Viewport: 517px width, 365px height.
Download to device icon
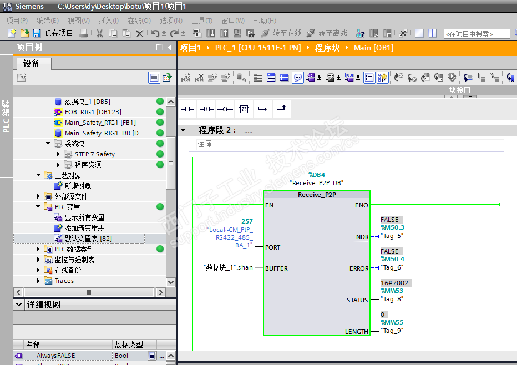[x=210, y=33]
